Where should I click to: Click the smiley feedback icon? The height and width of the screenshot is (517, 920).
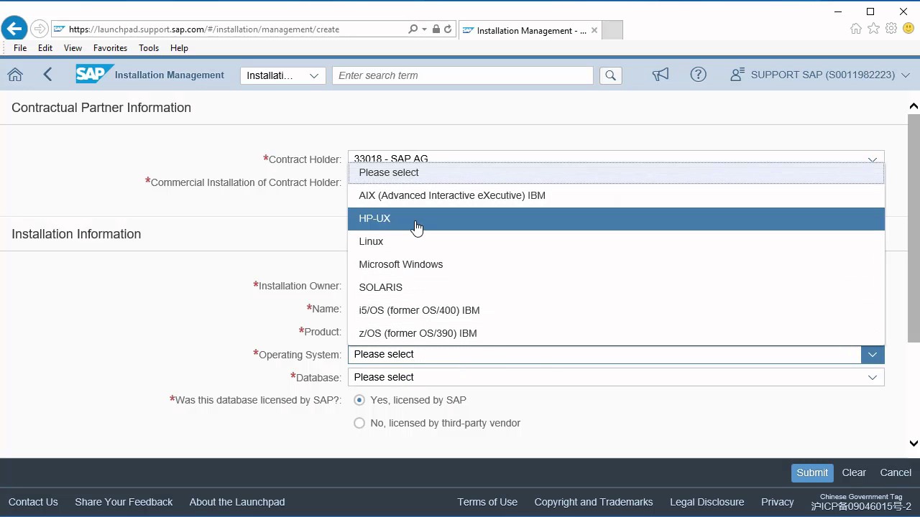coord(908,29)
